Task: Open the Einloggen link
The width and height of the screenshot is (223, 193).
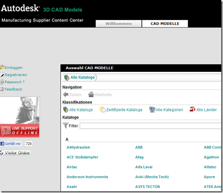Action: [x=14, y=67]
